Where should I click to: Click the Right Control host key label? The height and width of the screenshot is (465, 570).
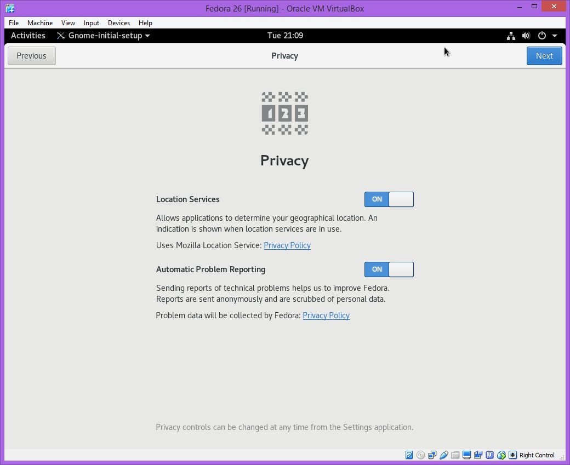click(537, 455)
